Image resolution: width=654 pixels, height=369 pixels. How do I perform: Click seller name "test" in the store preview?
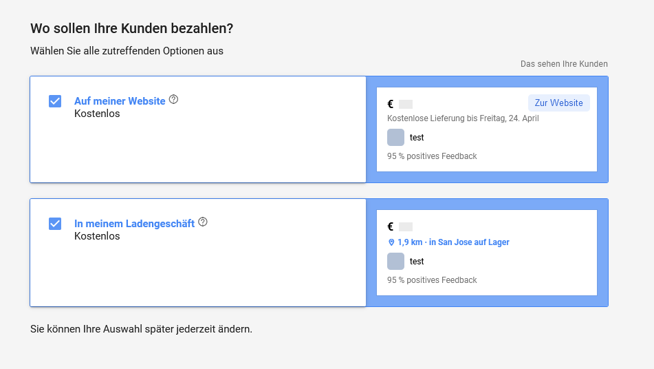click(417, 262)
